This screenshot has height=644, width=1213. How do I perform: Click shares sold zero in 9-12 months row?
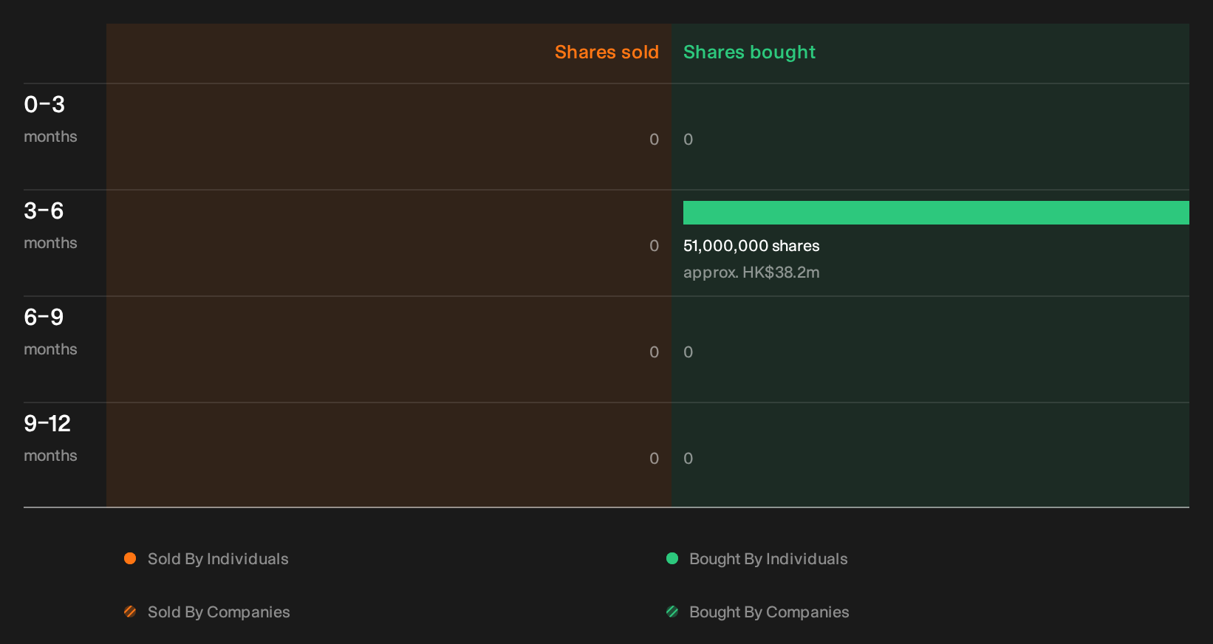point(654,459)
